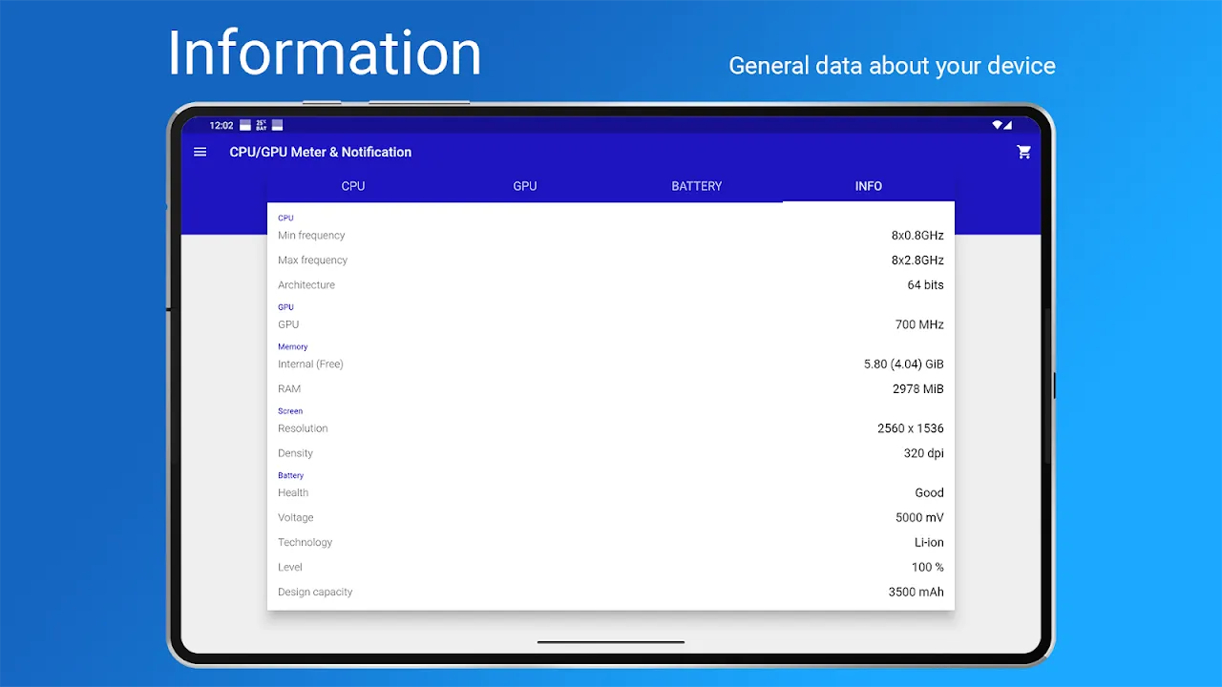Tap the Min frequency row
Viewport: 1222px width, 687px height.
(x=611, y=235)
